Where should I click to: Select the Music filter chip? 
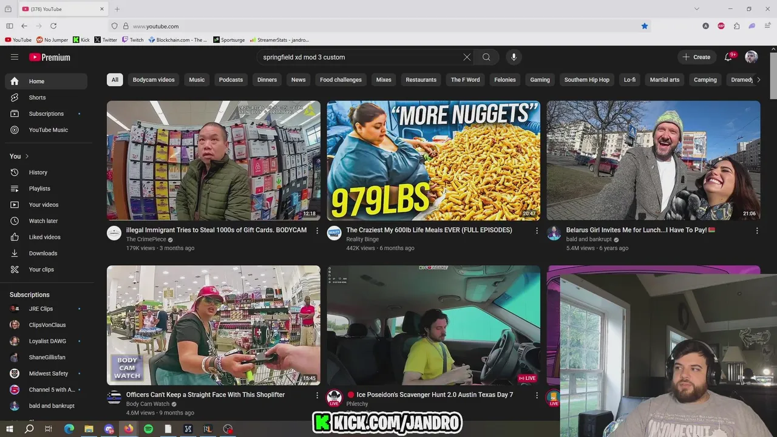[197, 80]
